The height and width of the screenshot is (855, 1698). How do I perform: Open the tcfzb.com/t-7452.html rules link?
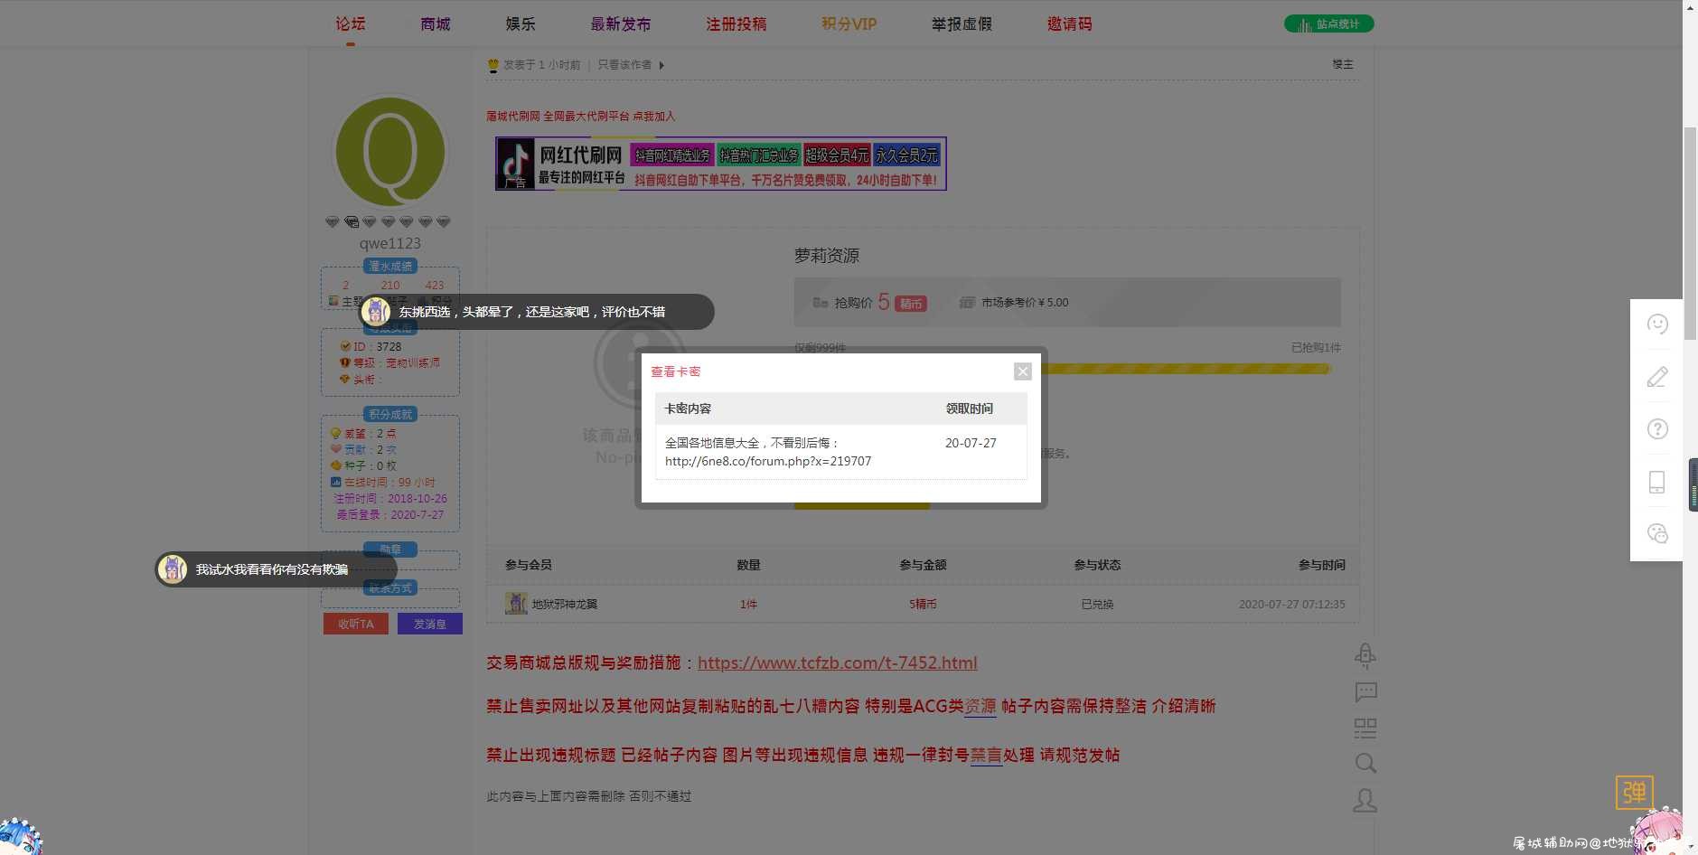[837, 662]
